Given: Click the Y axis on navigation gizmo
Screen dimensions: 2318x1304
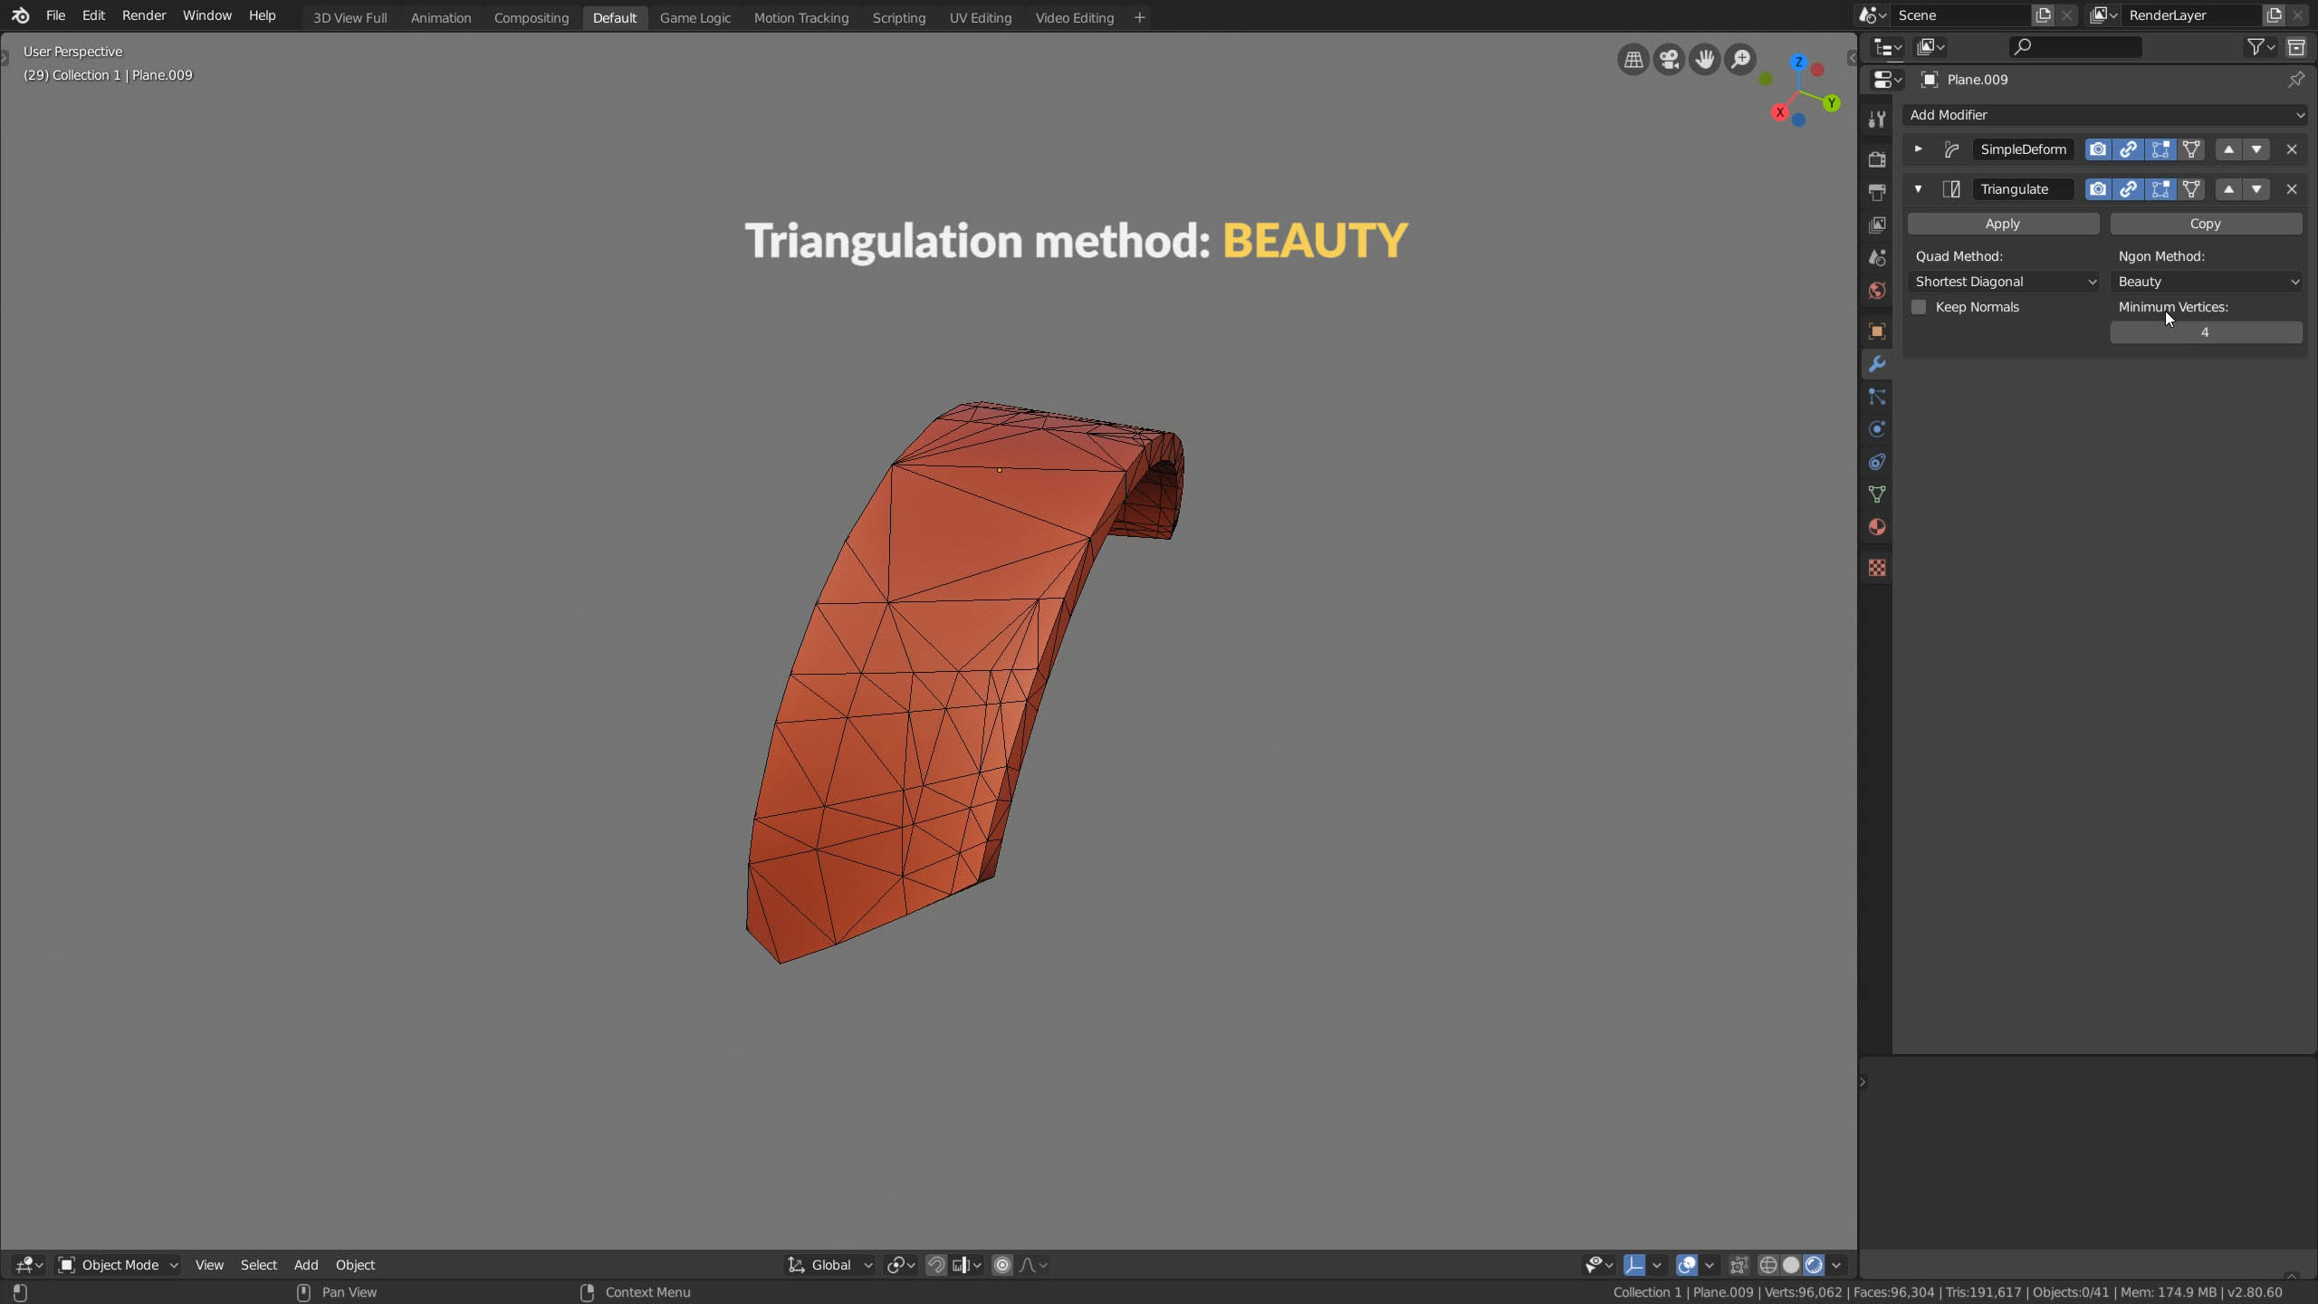Looking at the screenshot, I should [1831, 103].
